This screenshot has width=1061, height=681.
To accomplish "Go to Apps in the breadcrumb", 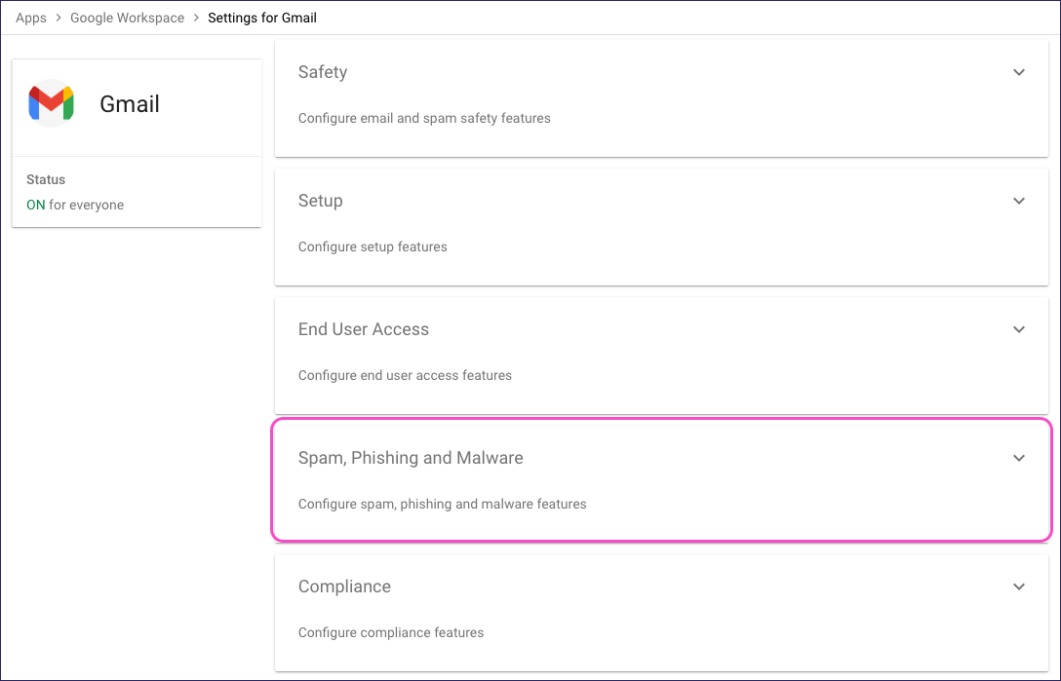I will click(31, 18).
